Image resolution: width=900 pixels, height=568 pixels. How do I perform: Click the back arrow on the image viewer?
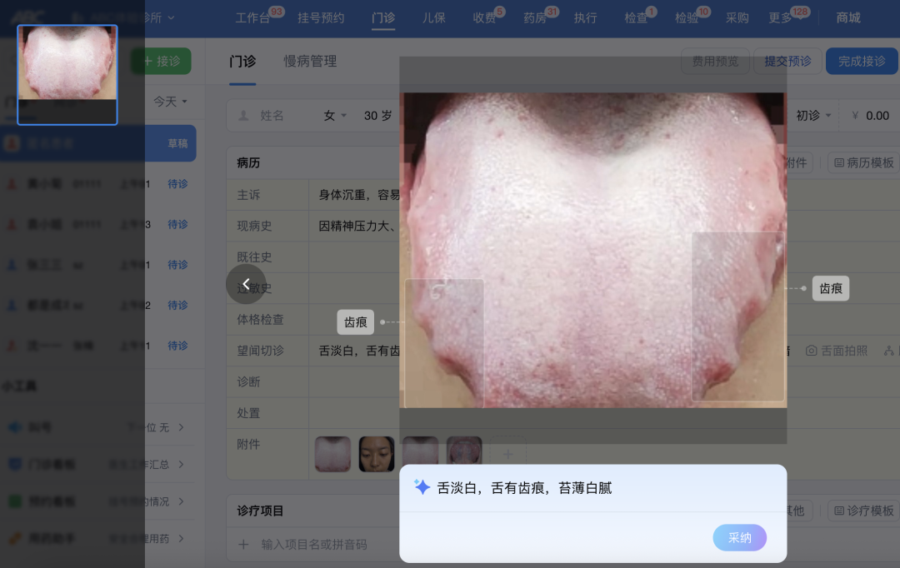point(247,284)
